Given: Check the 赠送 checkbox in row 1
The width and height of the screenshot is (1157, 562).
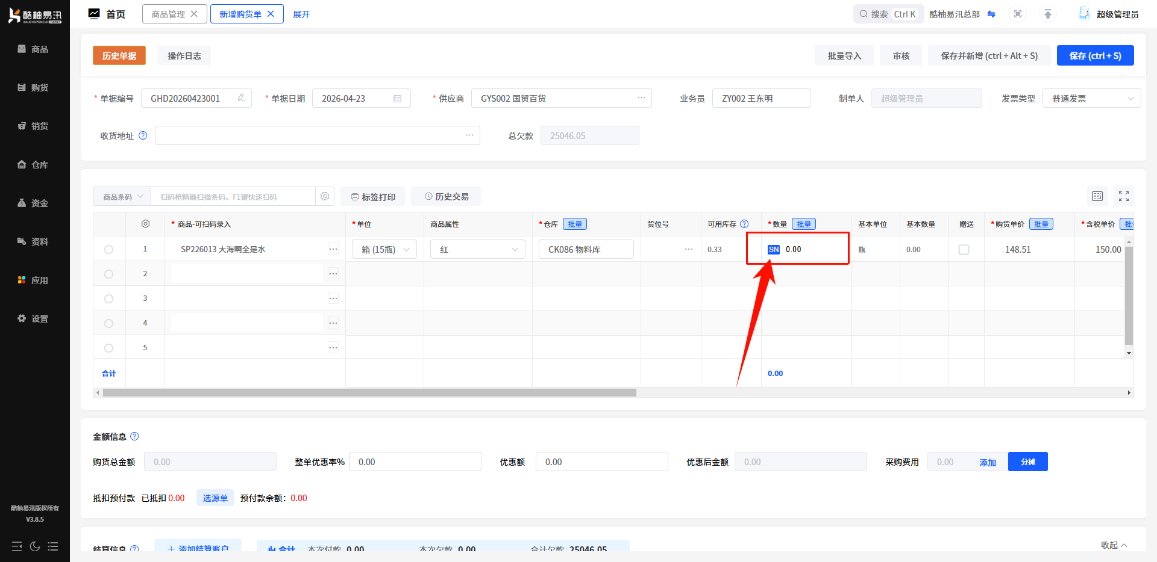Looking at the screenshot, I should pos(964,250).
